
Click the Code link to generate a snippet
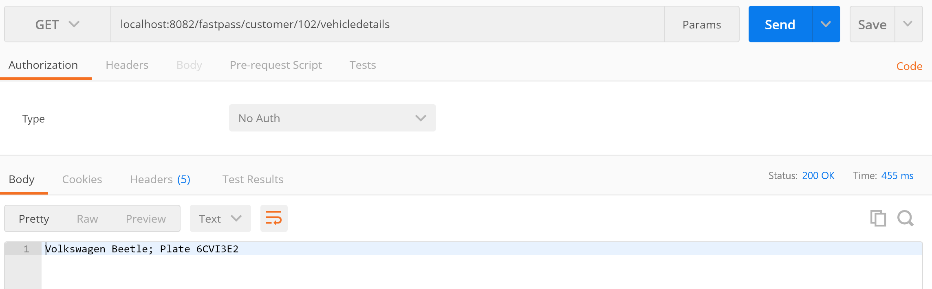(909, 66)
